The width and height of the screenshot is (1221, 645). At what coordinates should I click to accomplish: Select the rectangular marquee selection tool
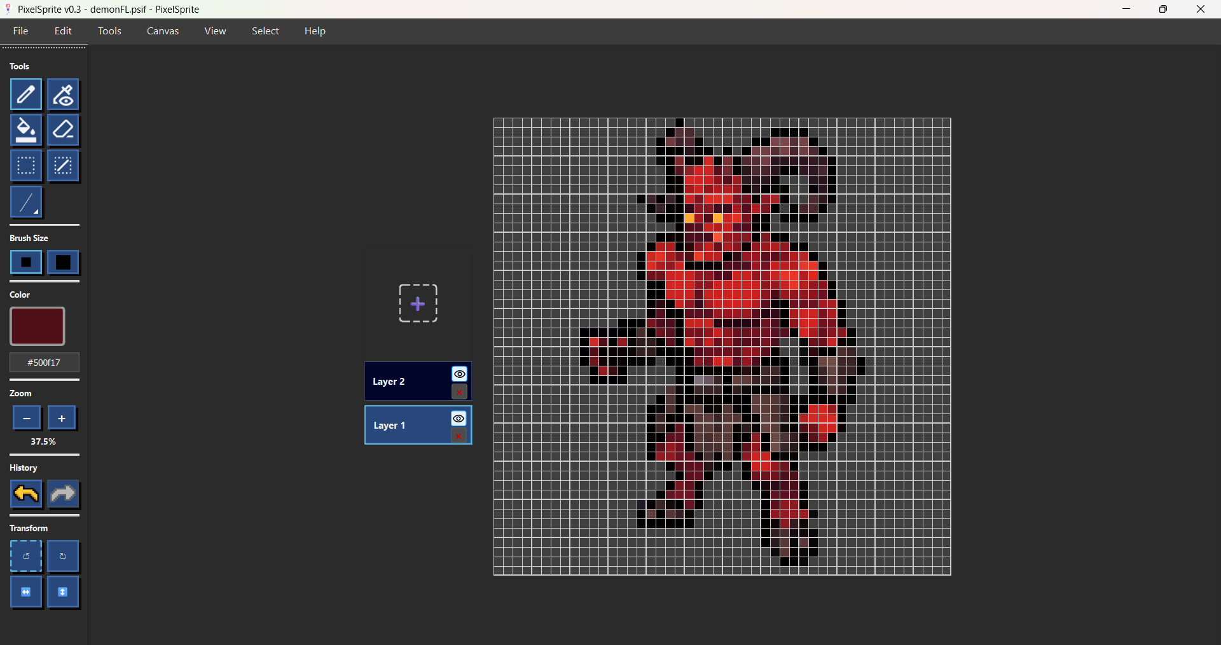26,166
